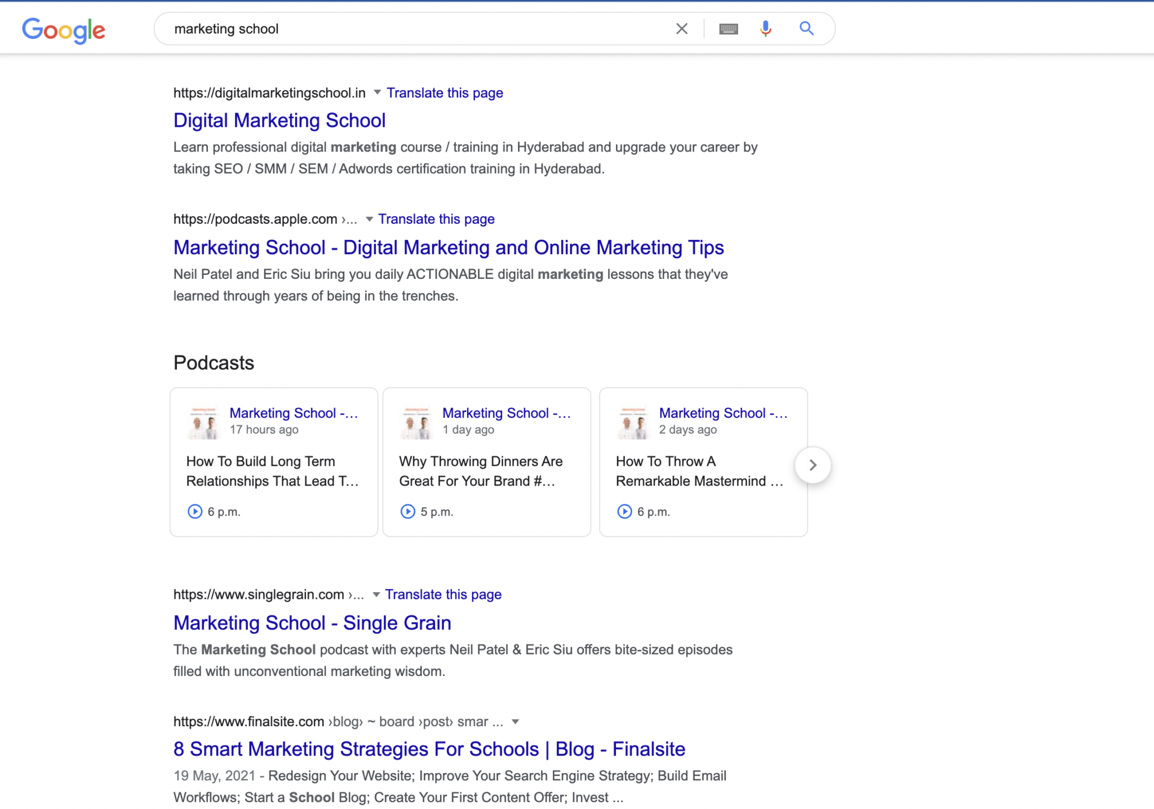Screen dimensions: 1154x809
Task: Open Marketing School - Digital Marketing and Online Marketing Tips
Action: [449, 247]
